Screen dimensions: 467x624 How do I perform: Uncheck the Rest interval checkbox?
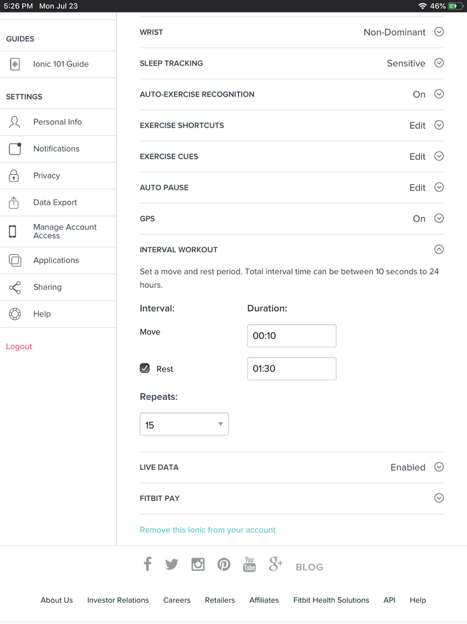[x=145, y=369]
